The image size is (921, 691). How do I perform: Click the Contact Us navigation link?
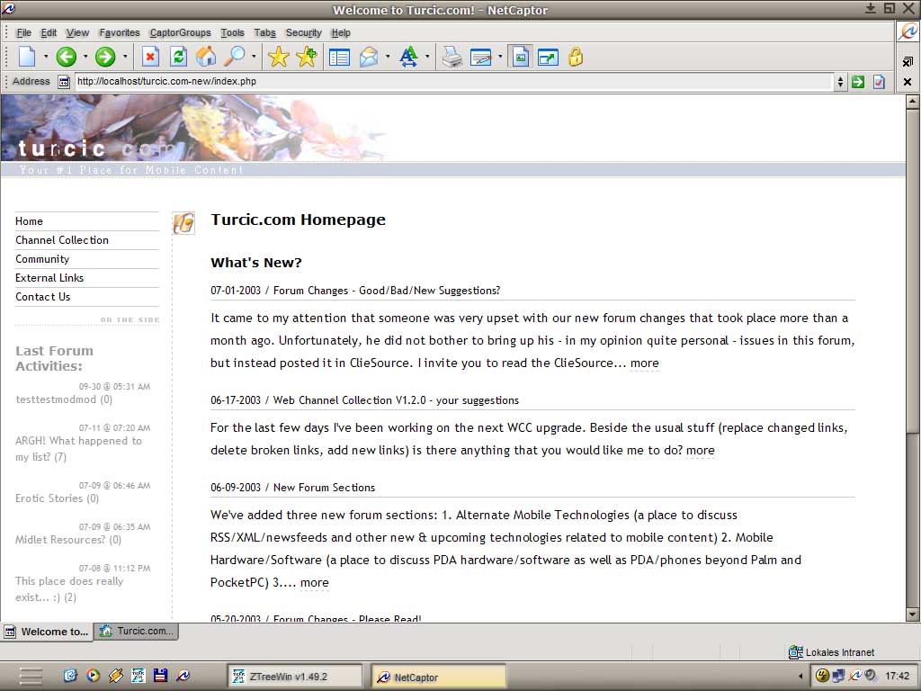coord(43,296)
